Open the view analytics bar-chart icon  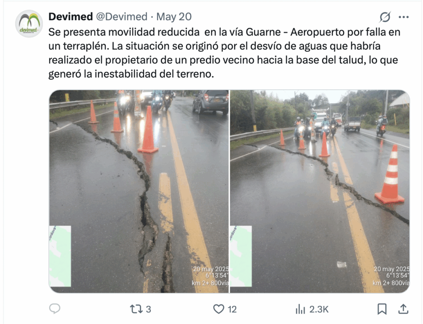click(x=300, y=309)
